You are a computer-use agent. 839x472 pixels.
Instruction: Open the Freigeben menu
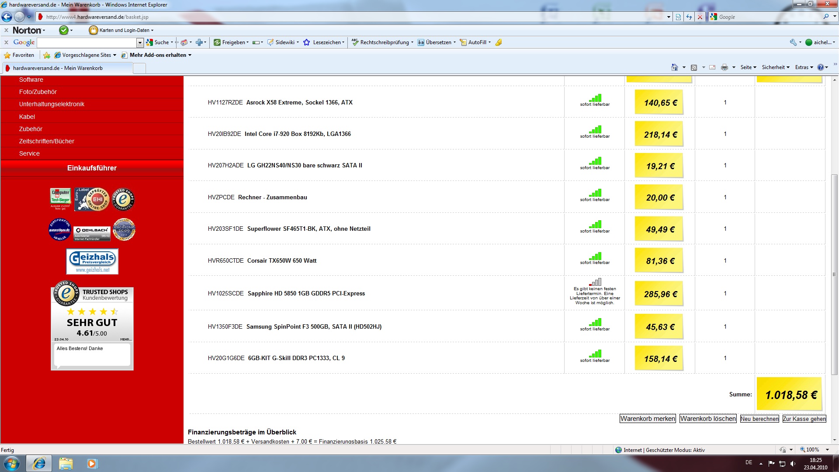(231, 42)
